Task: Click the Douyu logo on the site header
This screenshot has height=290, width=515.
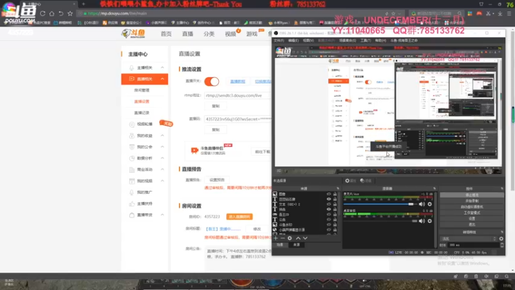Action: tap(133, 34)
